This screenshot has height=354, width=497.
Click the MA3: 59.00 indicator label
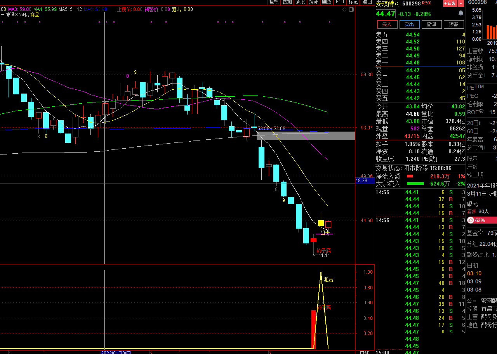[20, 9]
